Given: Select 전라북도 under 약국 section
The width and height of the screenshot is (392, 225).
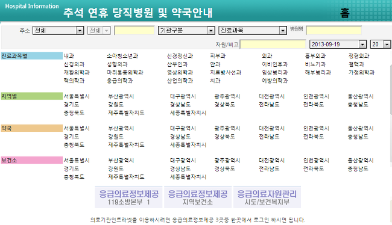Looking at the screenshot, I should [x=314, y=137].
